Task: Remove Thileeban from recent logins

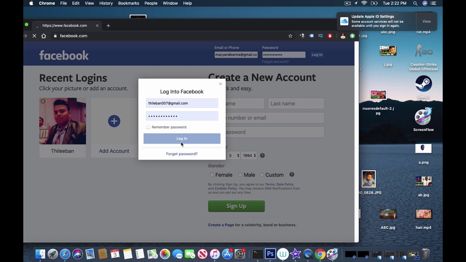Action: tap(43, 101)
